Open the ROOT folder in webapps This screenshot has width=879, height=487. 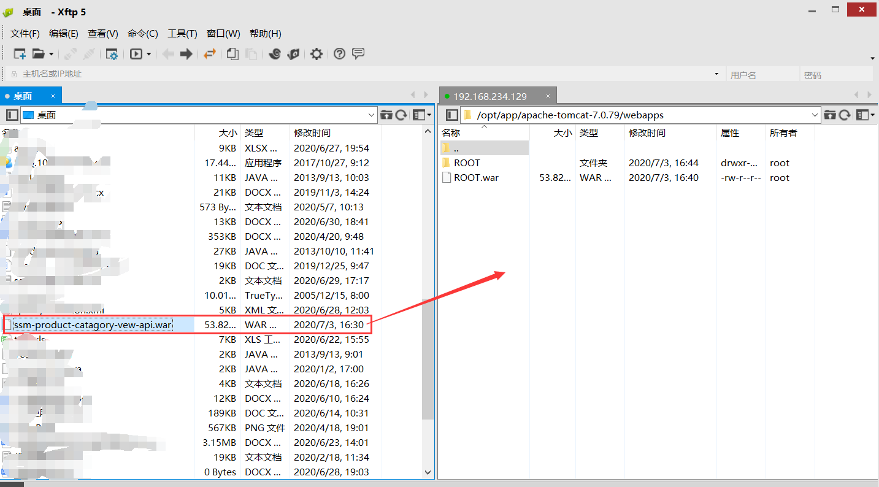(x=467, y=163)
